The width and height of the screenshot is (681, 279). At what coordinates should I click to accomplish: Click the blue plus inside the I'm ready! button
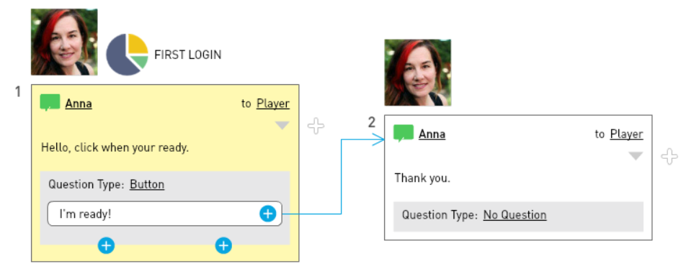[x=268, y=214]
